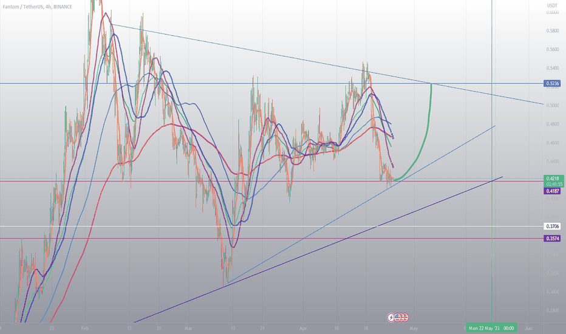The height and width of the screenshot is (334, 566).
Task: Select the 0.3574 price level label
Action: [x=552, y=238]
